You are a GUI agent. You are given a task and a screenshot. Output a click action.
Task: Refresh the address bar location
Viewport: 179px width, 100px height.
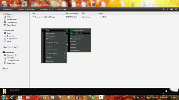click(x=145, y=5)
